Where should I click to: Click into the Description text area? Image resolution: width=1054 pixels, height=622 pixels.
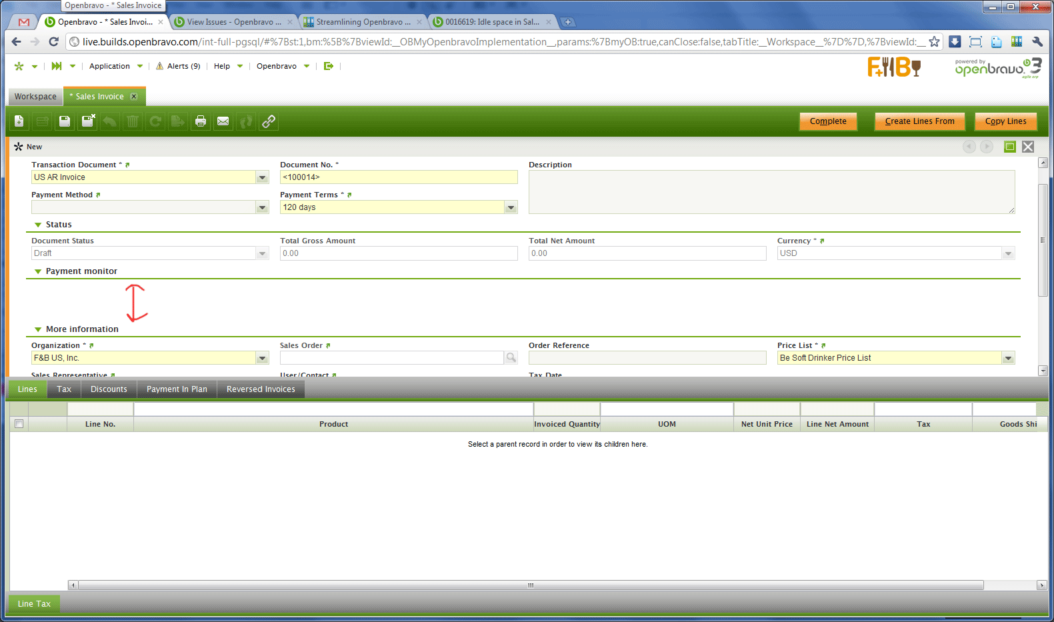coord(771,192)
